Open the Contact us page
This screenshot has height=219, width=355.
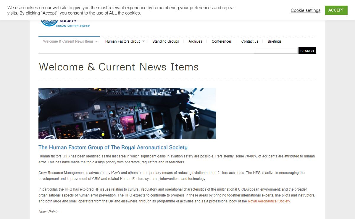click(250, 41)
